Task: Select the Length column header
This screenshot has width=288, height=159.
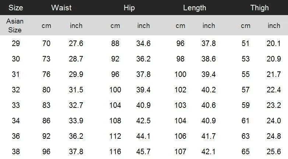Action: pos(194,8)
